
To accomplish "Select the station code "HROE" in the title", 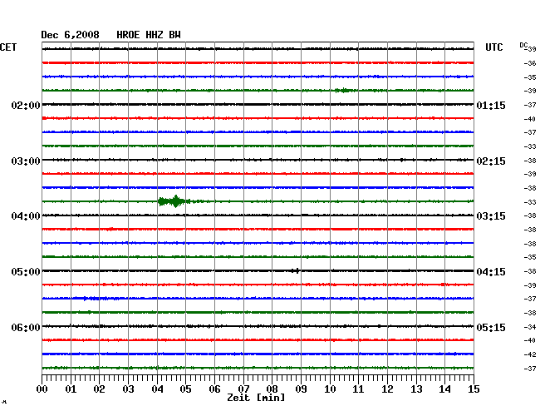I will (x=128, y=35).
